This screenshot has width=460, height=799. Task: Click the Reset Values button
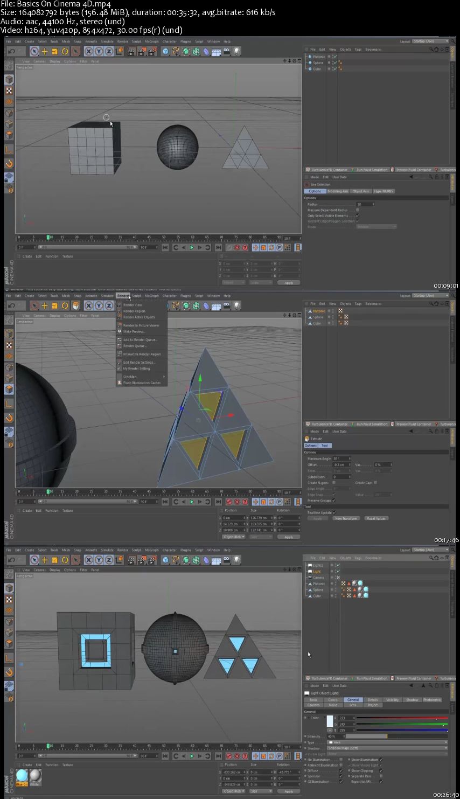click(376, 518)
